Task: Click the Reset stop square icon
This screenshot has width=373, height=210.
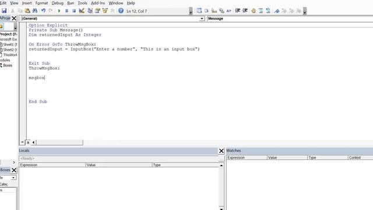Action: [74, 10]
